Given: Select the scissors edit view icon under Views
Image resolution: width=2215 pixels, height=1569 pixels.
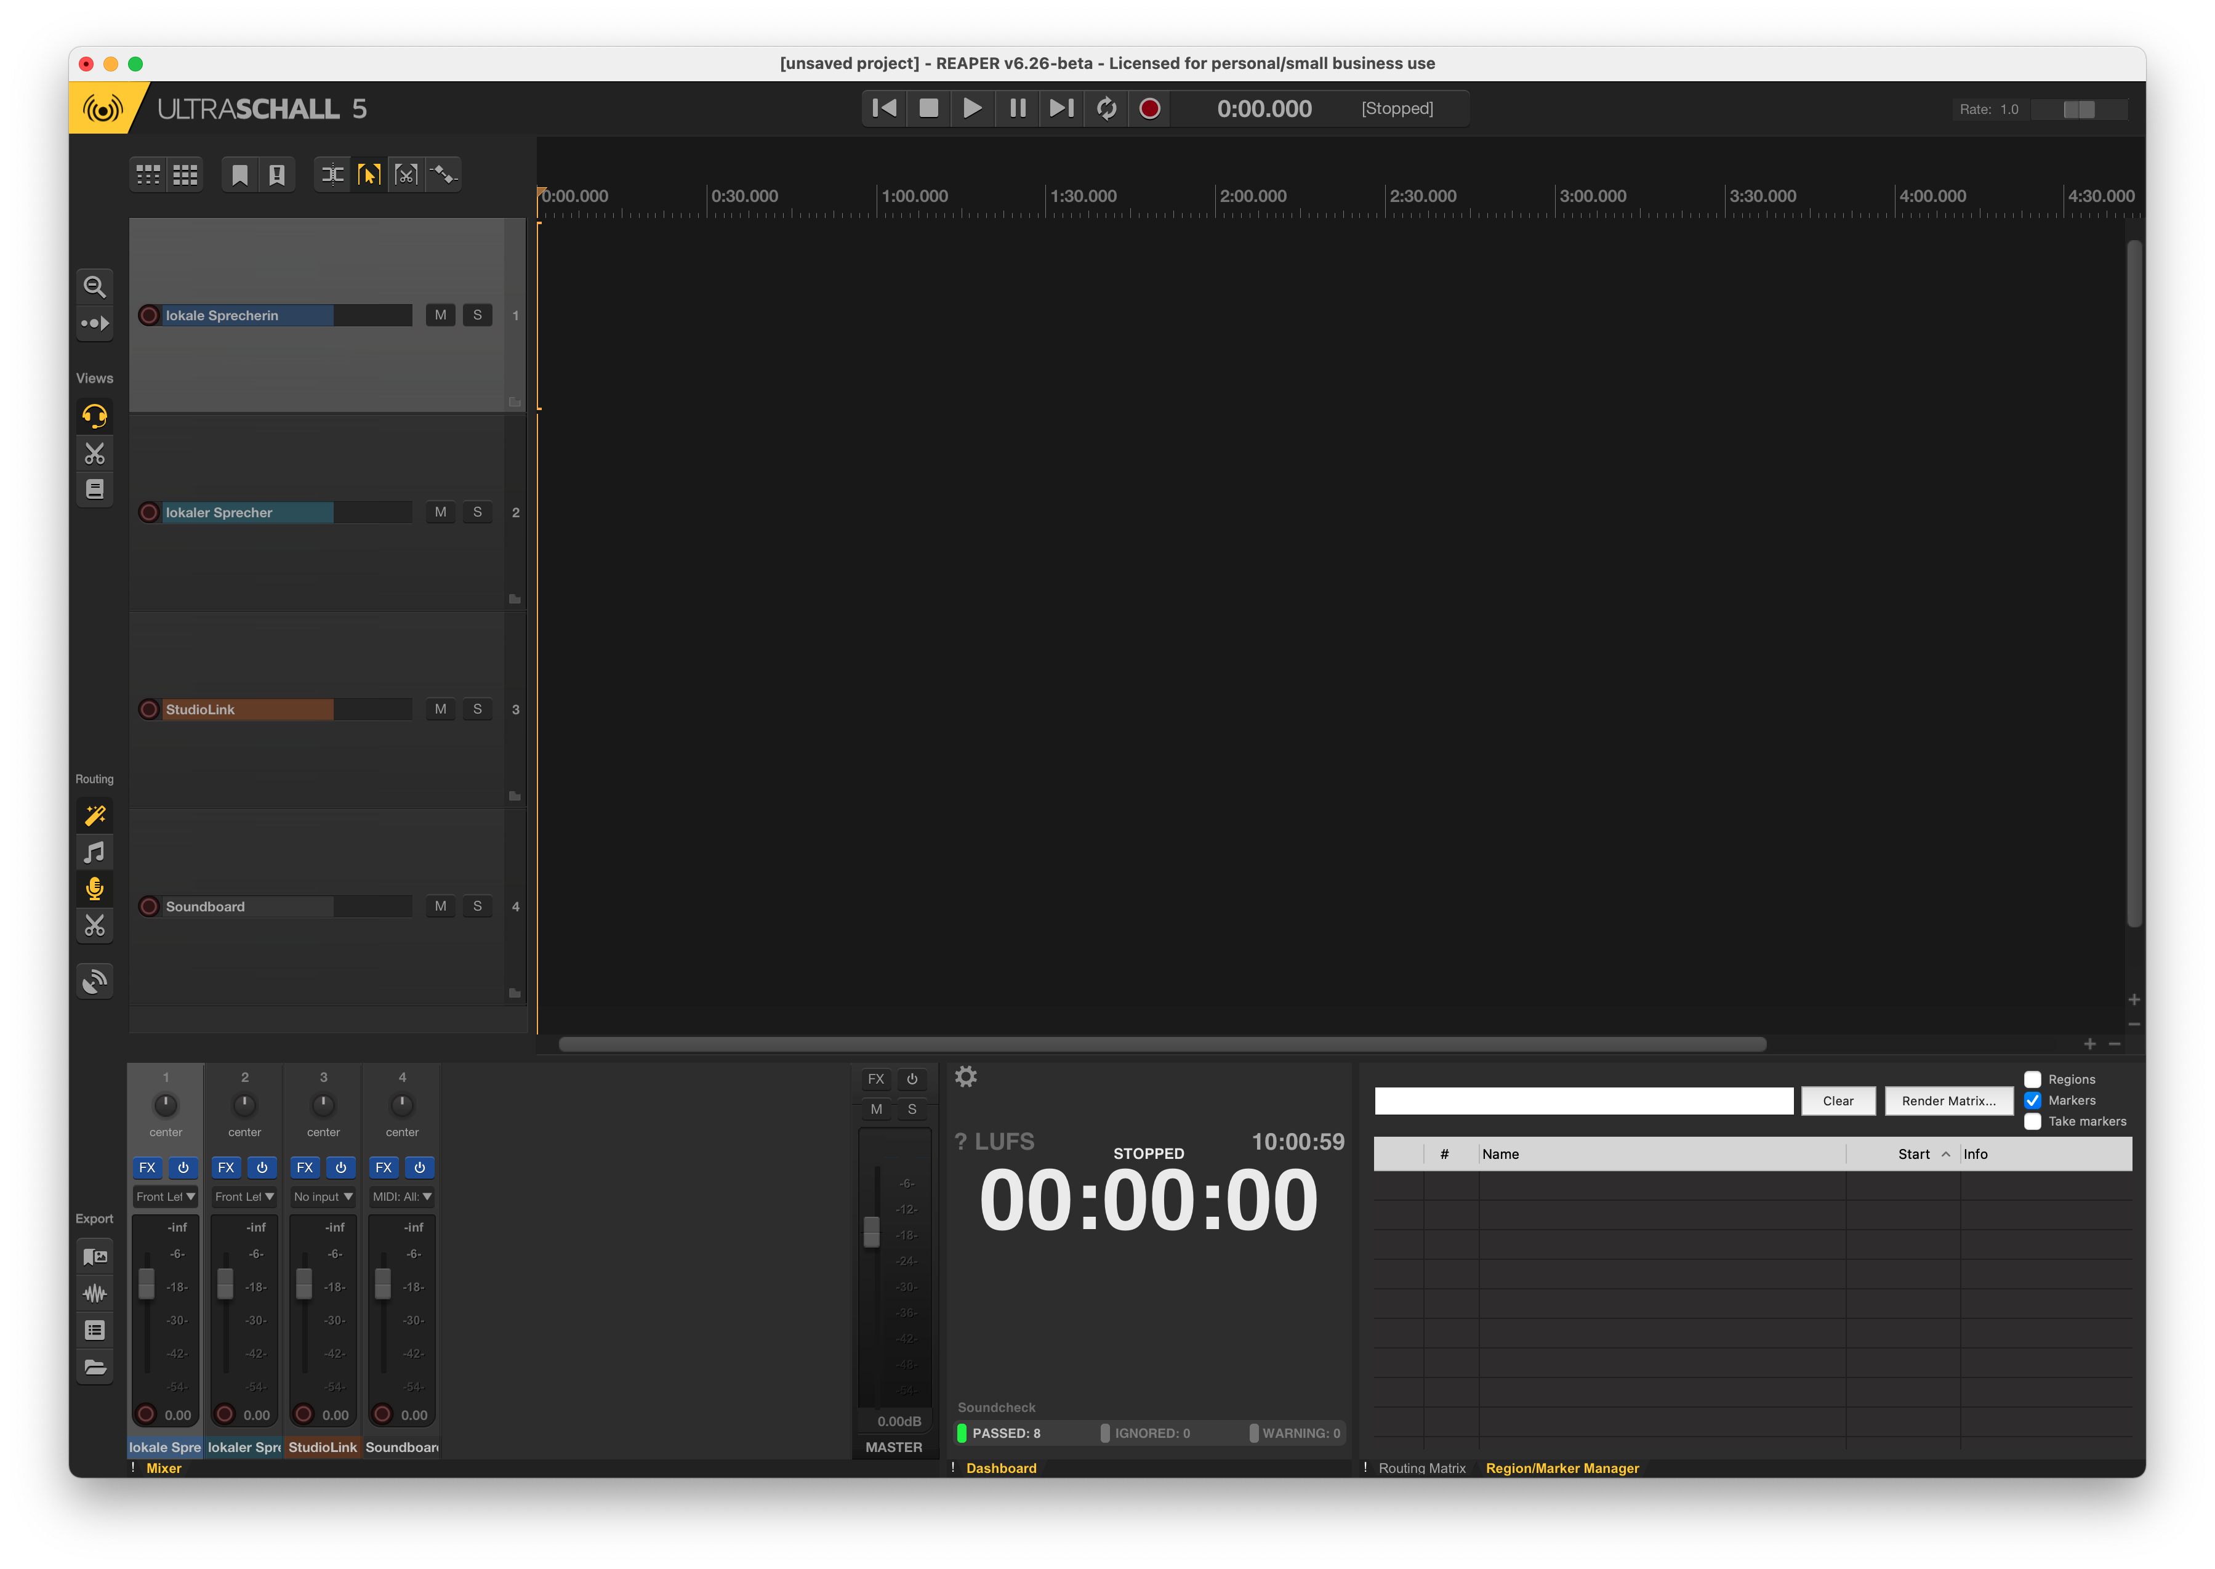Looking at the screenshot, I should (95, 453).
